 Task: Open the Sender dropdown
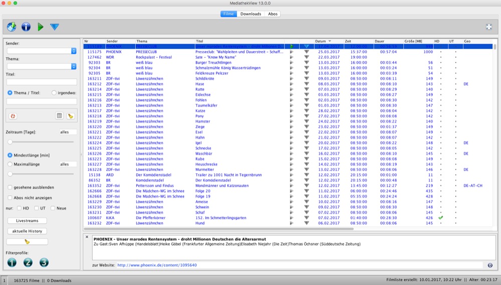42,51
